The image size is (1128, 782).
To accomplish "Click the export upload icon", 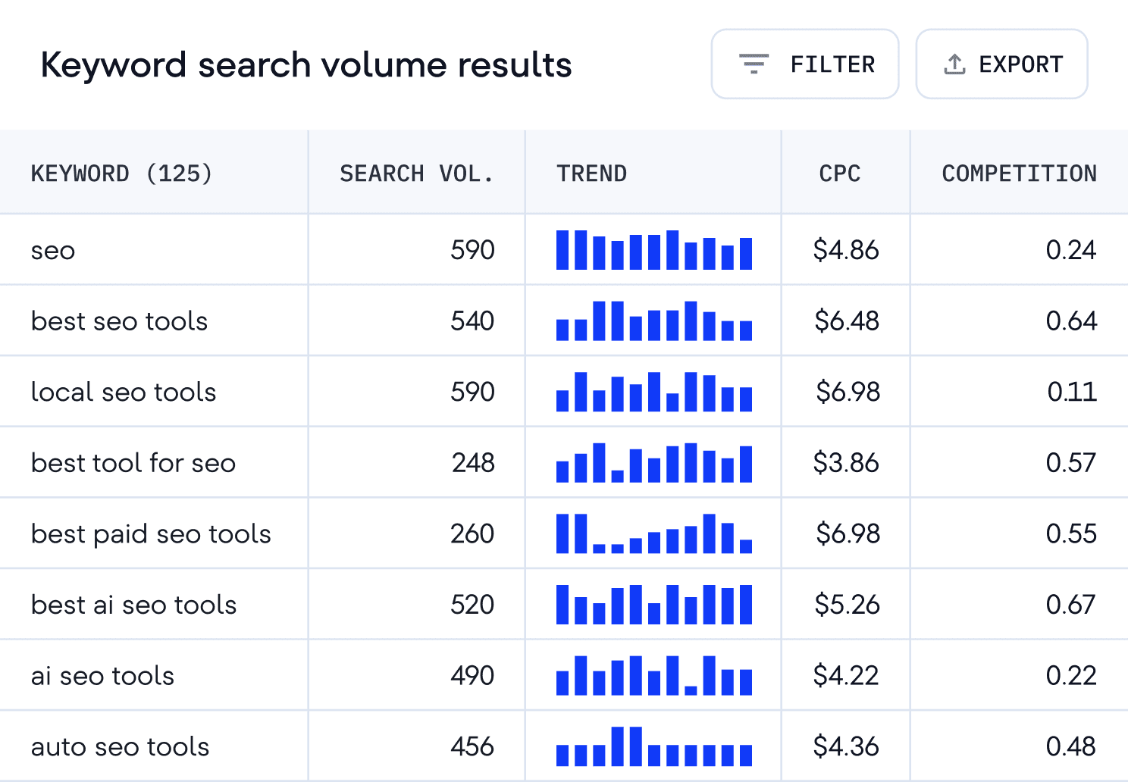I will tap(954, 64).
